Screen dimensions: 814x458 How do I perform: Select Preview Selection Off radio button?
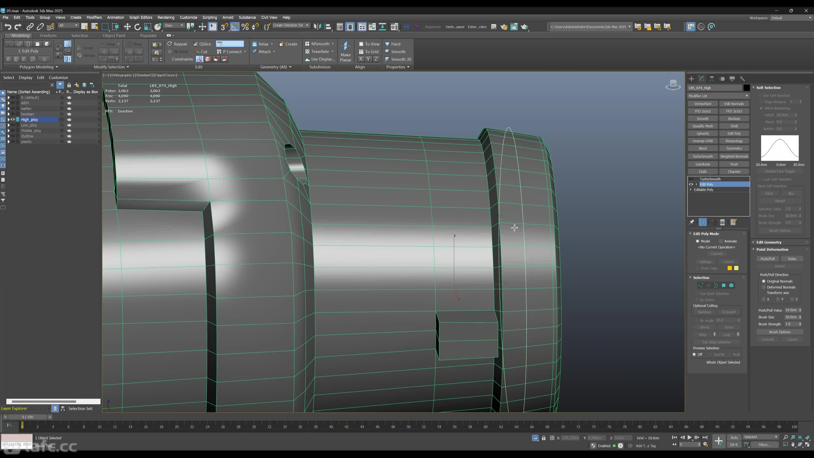coord(694,354)
